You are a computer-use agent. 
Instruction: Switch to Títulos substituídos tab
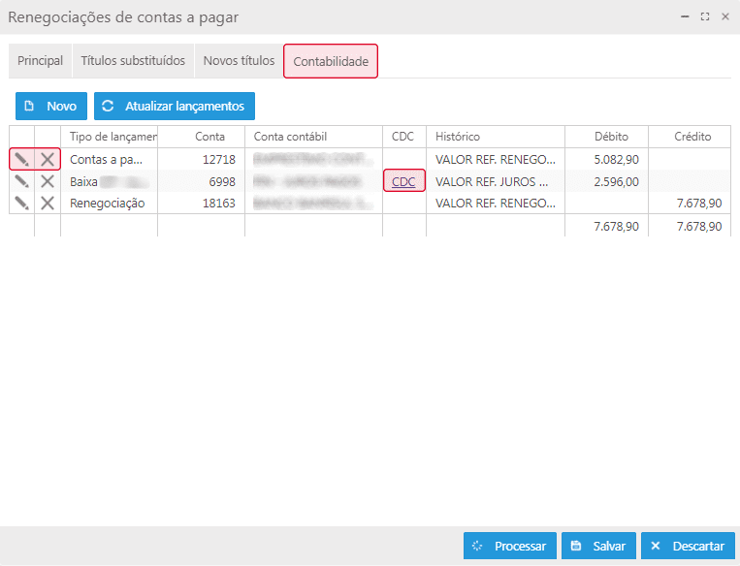133,61
